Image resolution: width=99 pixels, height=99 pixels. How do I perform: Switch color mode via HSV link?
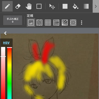(x=6, y=43)
